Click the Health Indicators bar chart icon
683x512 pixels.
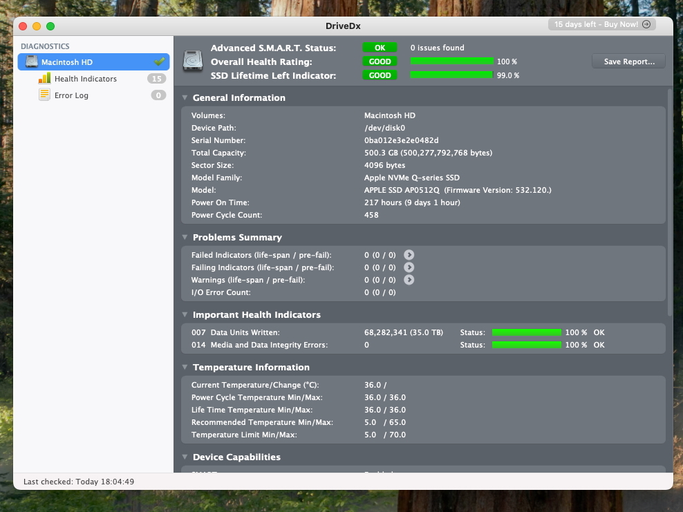[44, 78]
